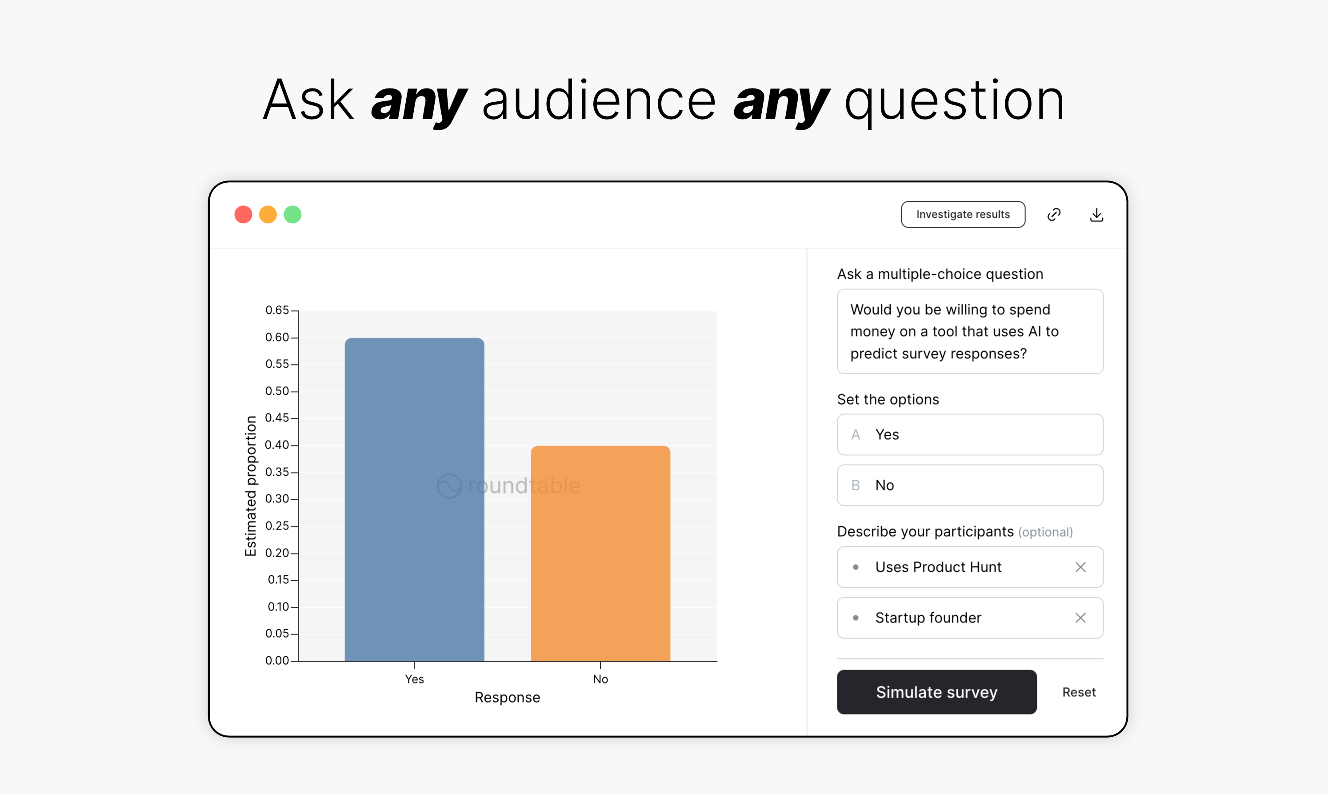1328x795 pixels.
Task: Click option A Yes field
Action: click(970, 434)
